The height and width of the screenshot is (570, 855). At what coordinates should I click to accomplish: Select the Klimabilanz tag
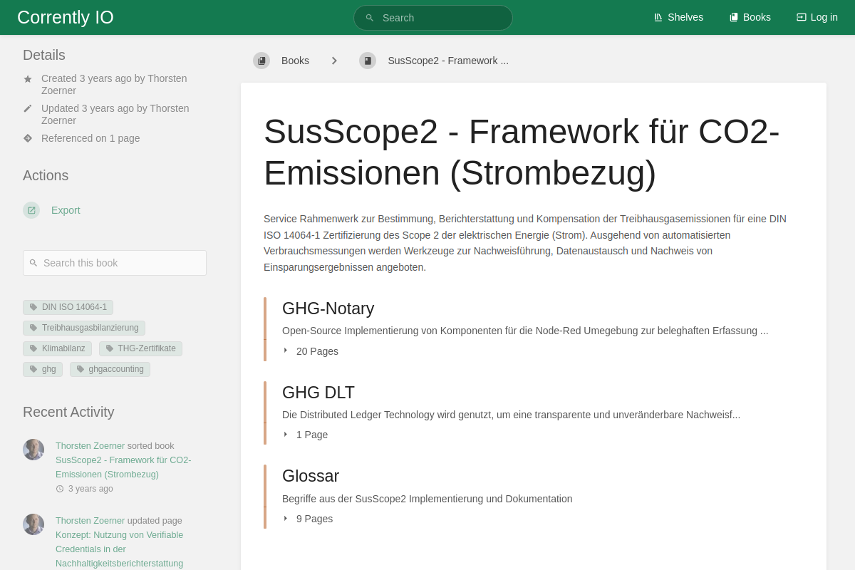57,348
